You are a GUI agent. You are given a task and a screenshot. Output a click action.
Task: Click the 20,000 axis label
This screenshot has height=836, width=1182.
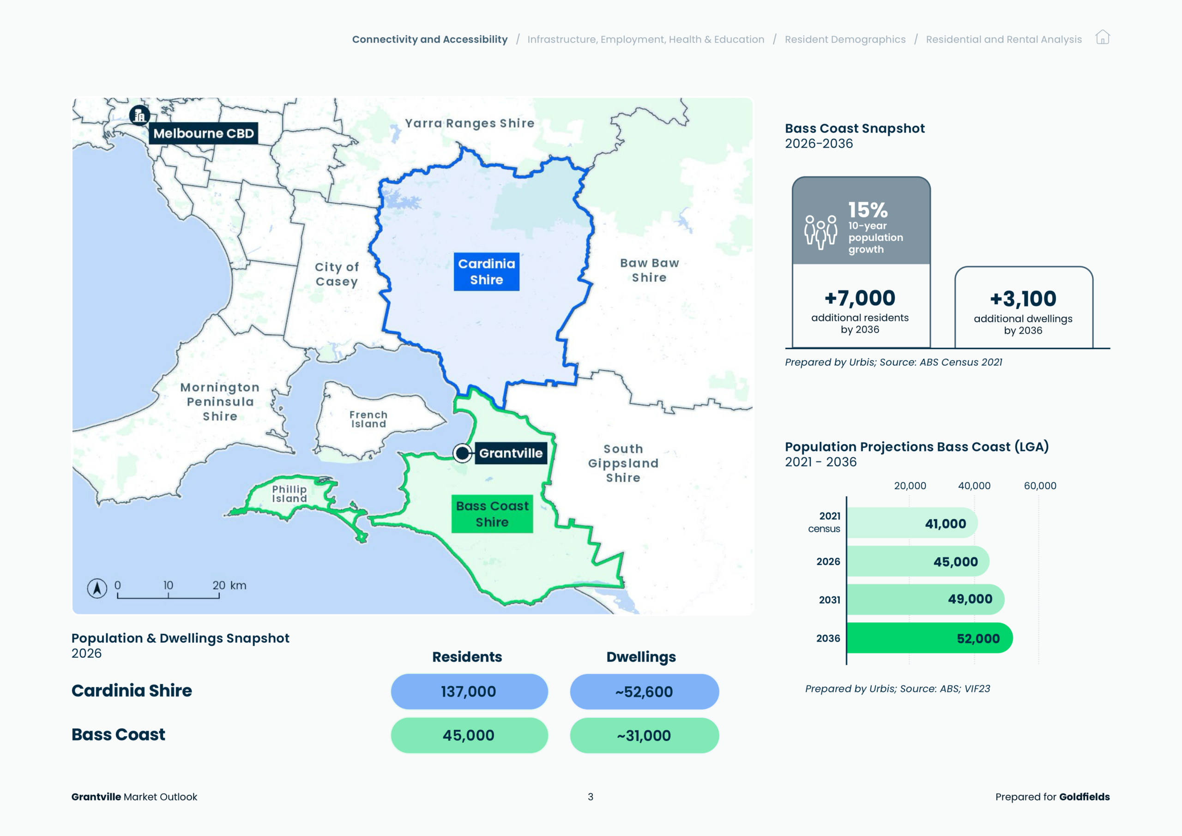click(910, 486)
